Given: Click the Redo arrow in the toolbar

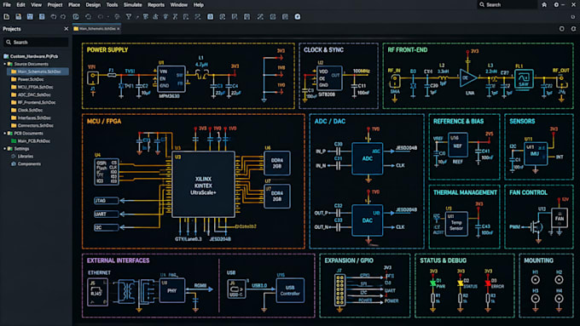Looking at the screenshot, I should click(x=63, y=17).
